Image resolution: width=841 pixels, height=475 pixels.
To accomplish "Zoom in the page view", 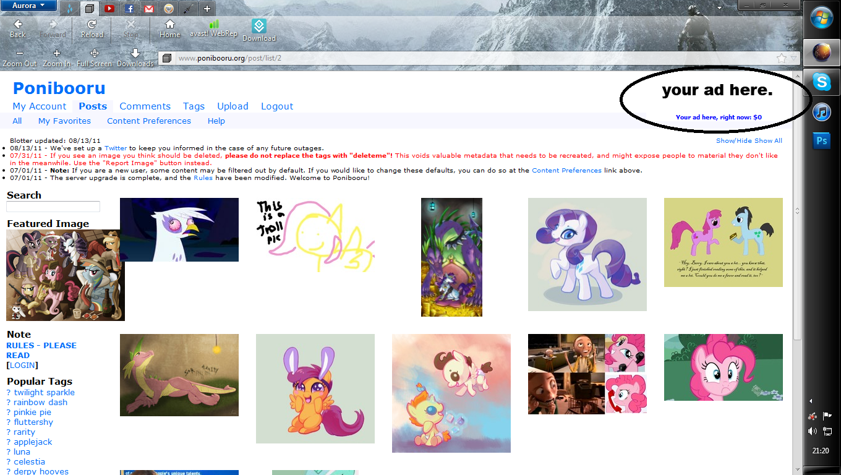I will click(x=56, y=58).
